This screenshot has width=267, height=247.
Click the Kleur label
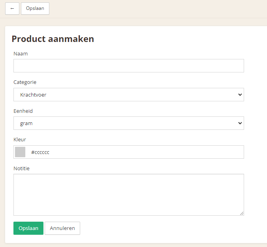(x=20, y=139)
